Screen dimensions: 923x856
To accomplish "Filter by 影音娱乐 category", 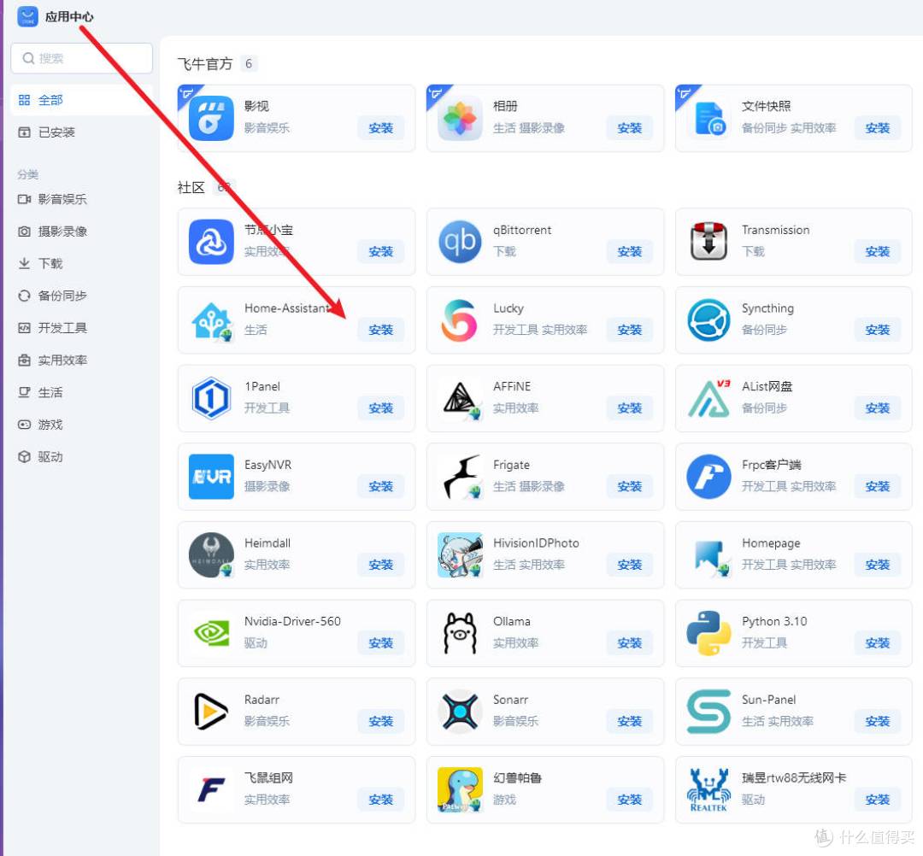I will [81, 199].
